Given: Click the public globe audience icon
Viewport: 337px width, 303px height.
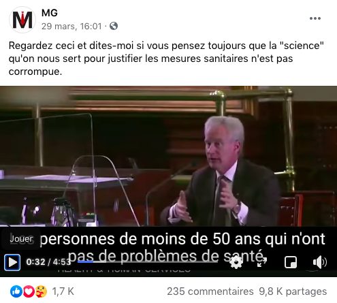Looking at the screenshot, I should click(x=114, y=26).
